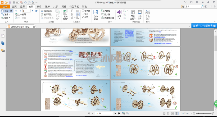
Task: Switch to Comment (注释) tab
Action: [22, 7]
